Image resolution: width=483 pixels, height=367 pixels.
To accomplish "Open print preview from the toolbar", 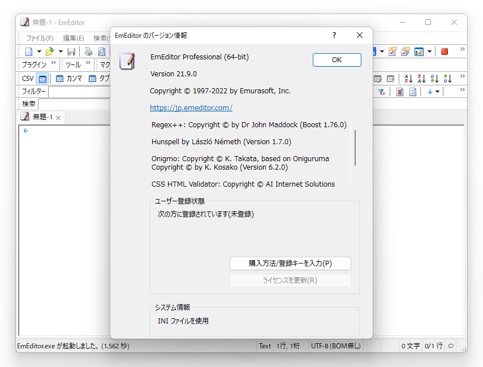I will 101,51.
